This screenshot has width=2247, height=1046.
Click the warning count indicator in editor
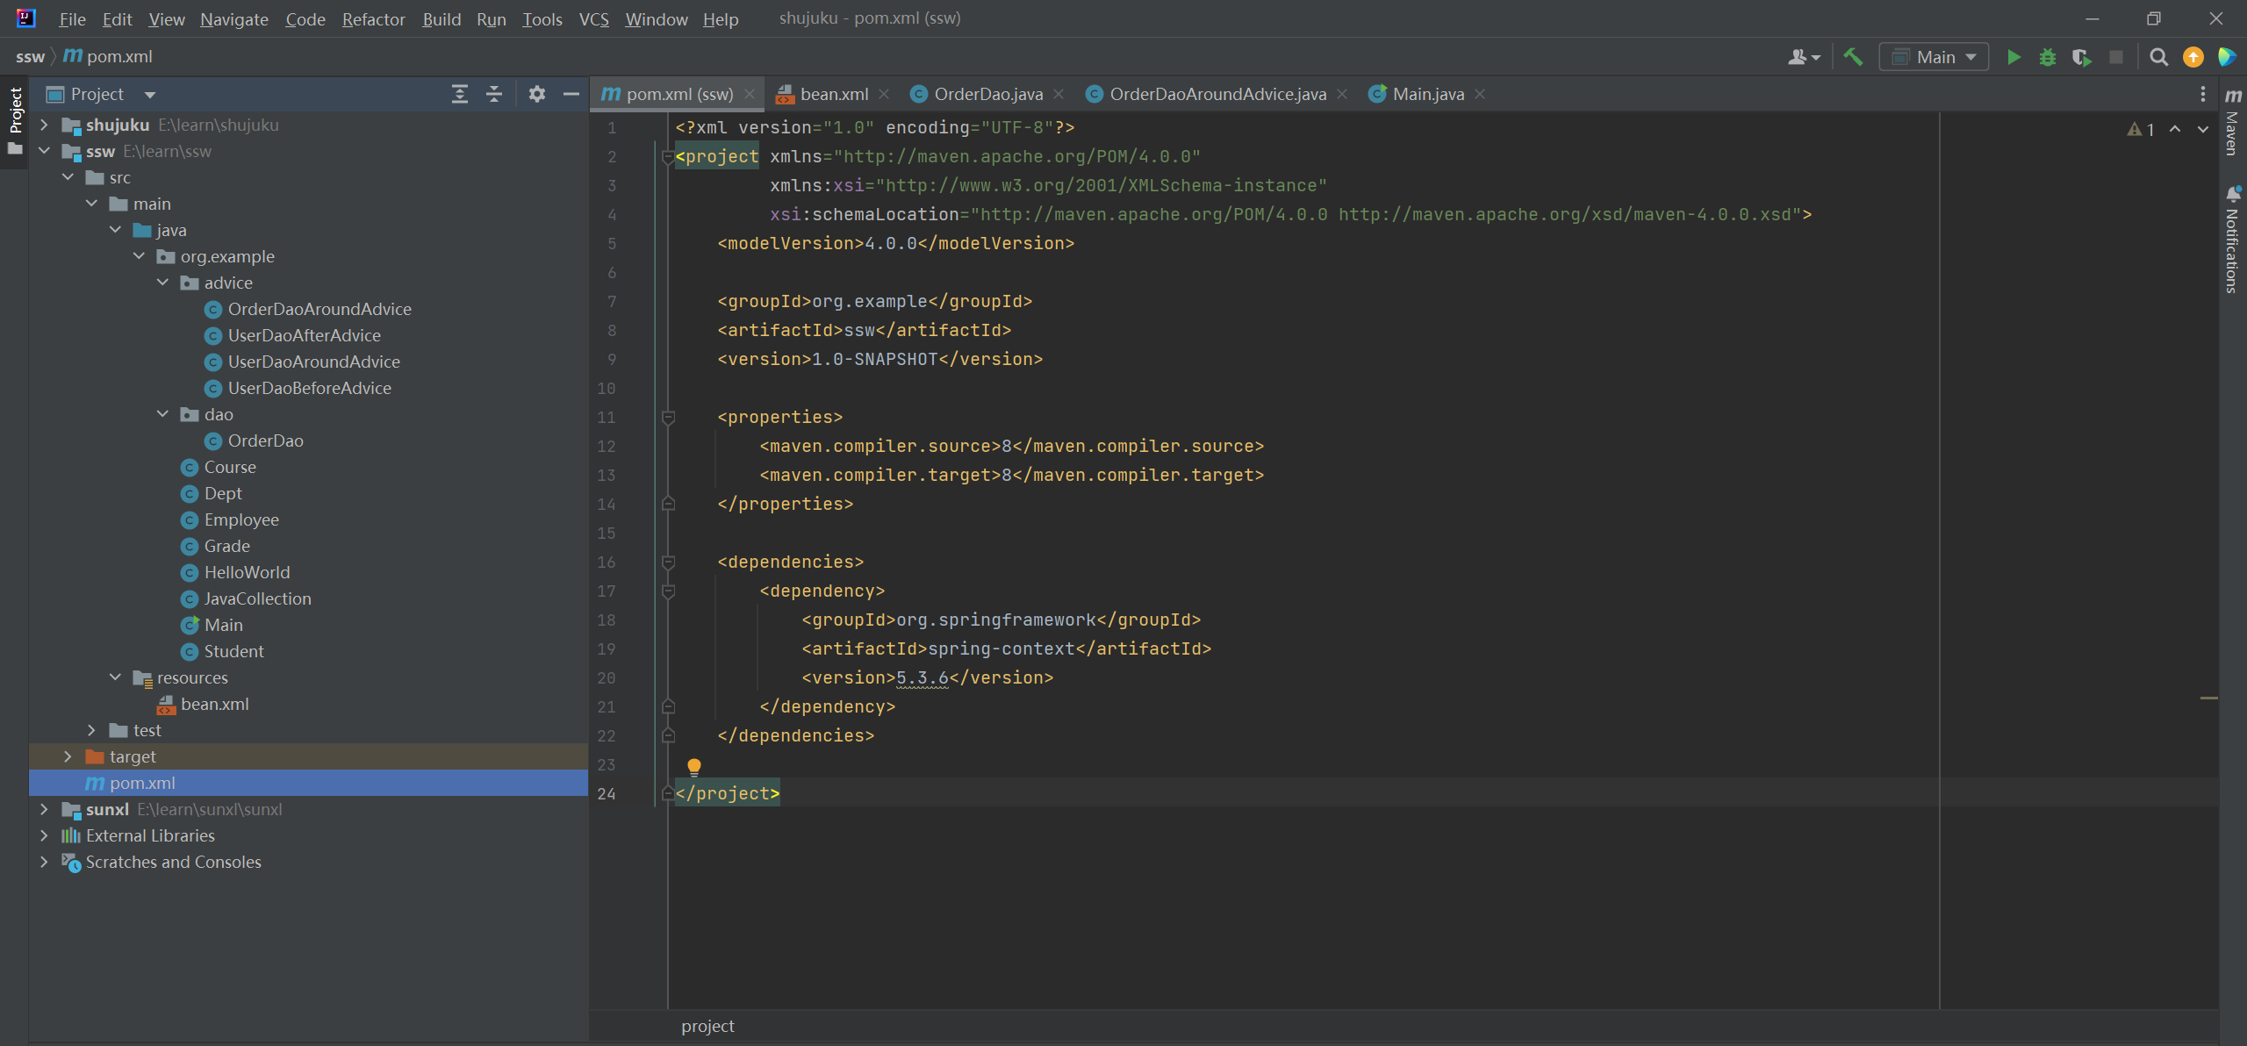coord(2141,129)
